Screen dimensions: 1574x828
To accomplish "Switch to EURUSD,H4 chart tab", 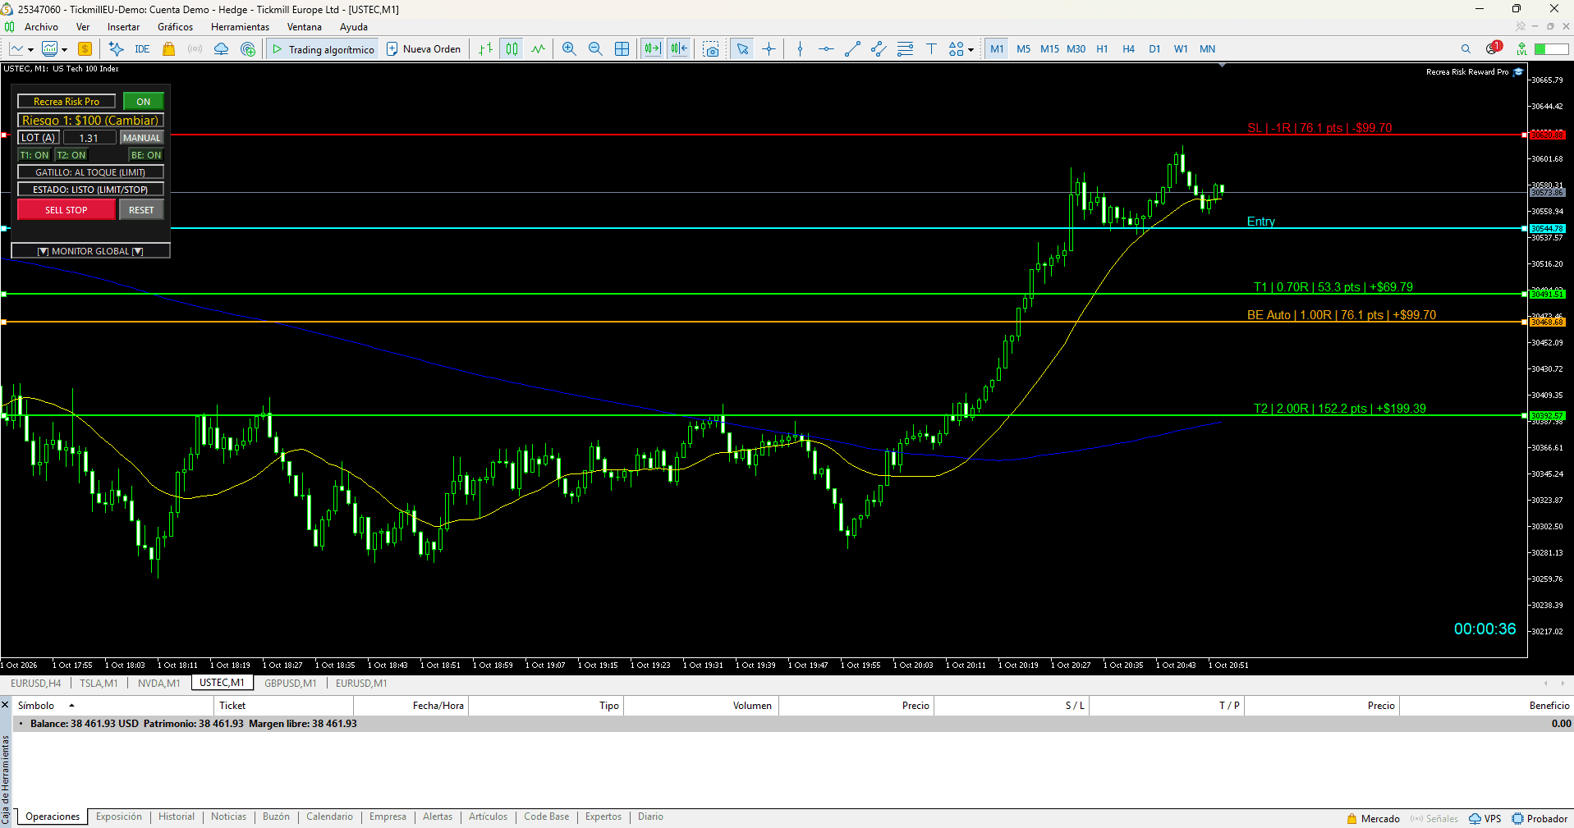I will coord(35,684).
